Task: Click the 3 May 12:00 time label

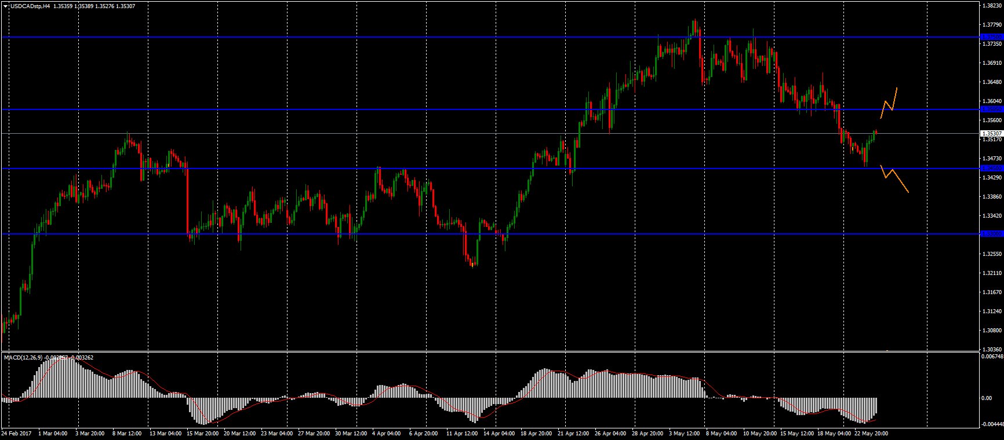Action: tap(684, 433)
